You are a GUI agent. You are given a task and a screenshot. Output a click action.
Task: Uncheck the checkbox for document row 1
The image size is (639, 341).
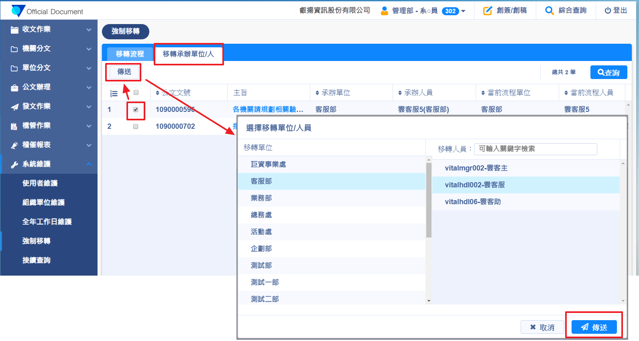(136, 110)
